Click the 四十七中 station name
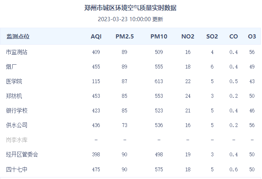 pos(16,169)
